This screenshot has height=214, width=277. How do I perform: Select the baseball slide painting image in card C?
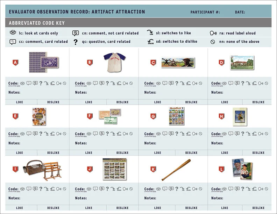(178, 63)
